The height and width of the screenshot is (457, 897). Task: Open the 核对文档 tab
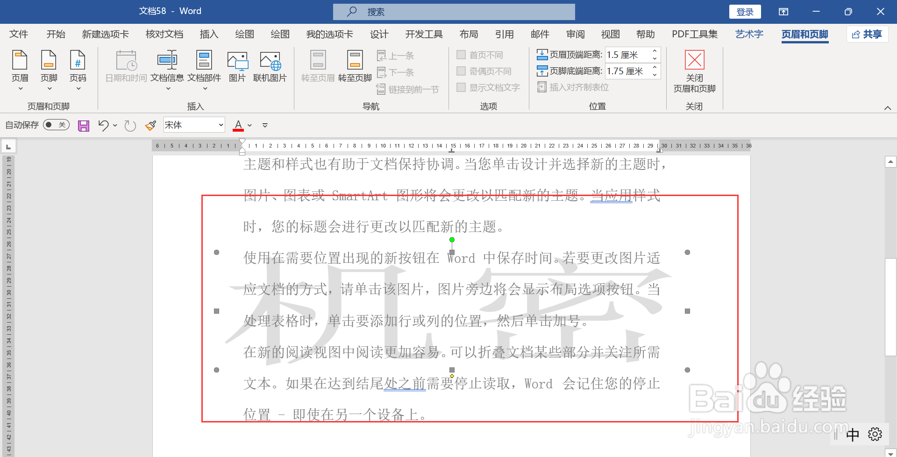click(164, 34)
